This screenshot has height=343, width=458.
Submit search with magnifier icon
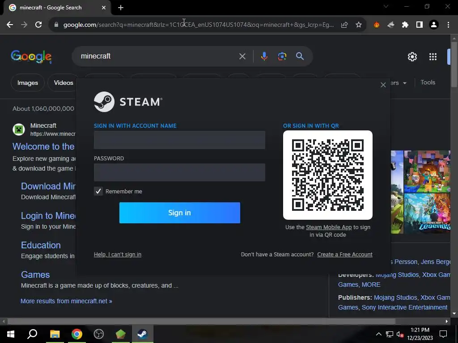pyautogui.click(x=300, y=56)
